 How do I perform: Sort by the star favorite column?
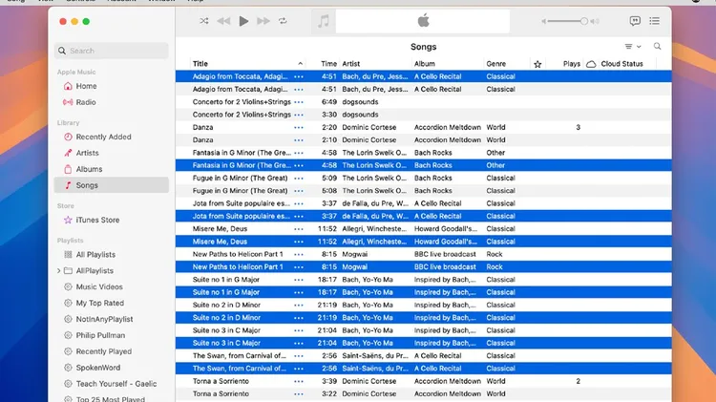coord(537,64)
